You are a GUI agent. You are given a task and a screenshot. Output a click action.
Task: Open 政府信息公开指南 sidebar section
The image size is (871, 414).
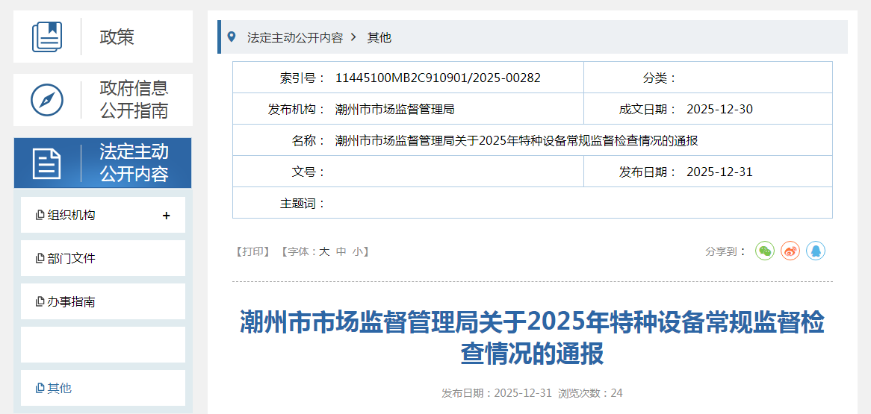[103, 100]
